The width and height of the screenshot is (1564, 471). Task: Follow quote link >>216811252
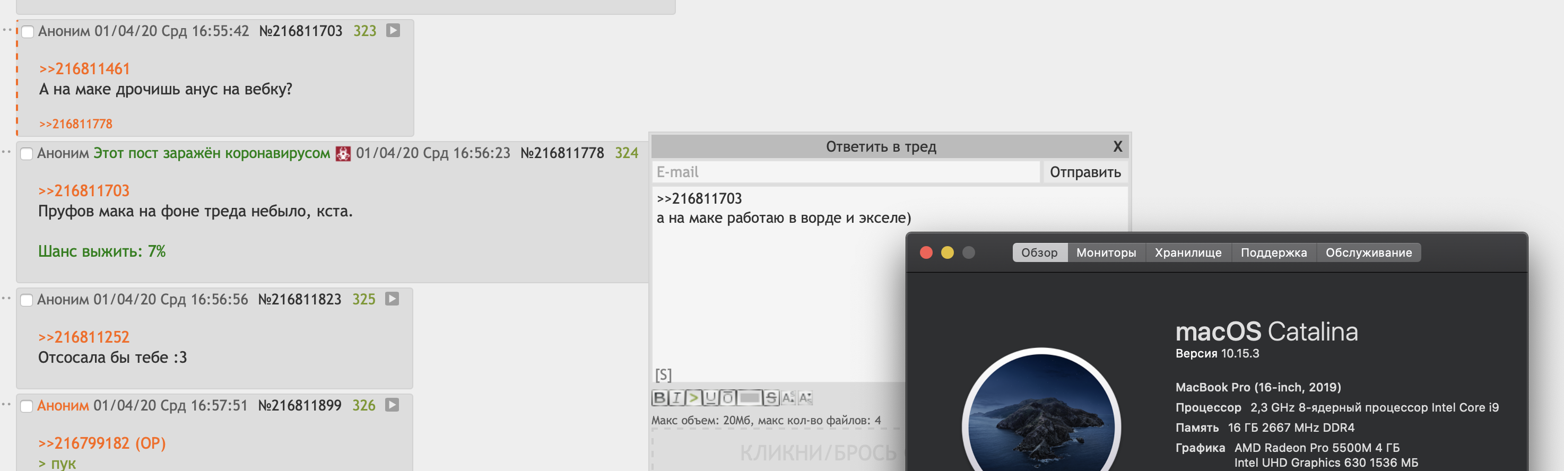click(84, 337)
